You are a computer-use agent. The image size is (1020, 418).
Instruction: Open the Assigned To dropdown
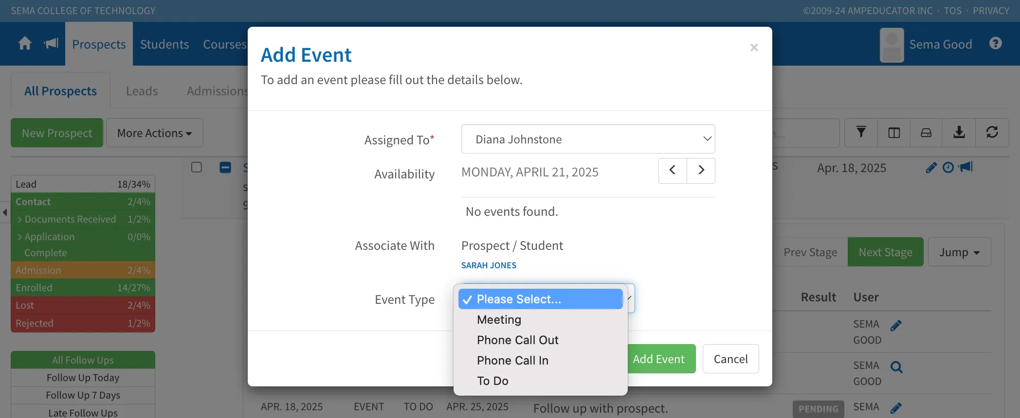(x=588, y=139)
